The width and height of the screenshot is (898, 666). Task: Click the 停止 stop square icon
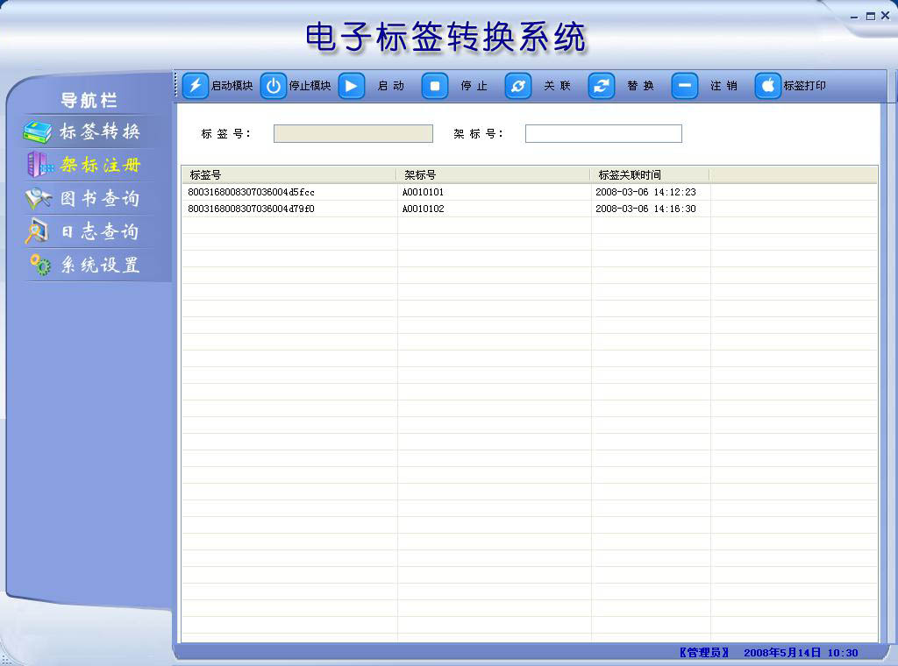435,86
